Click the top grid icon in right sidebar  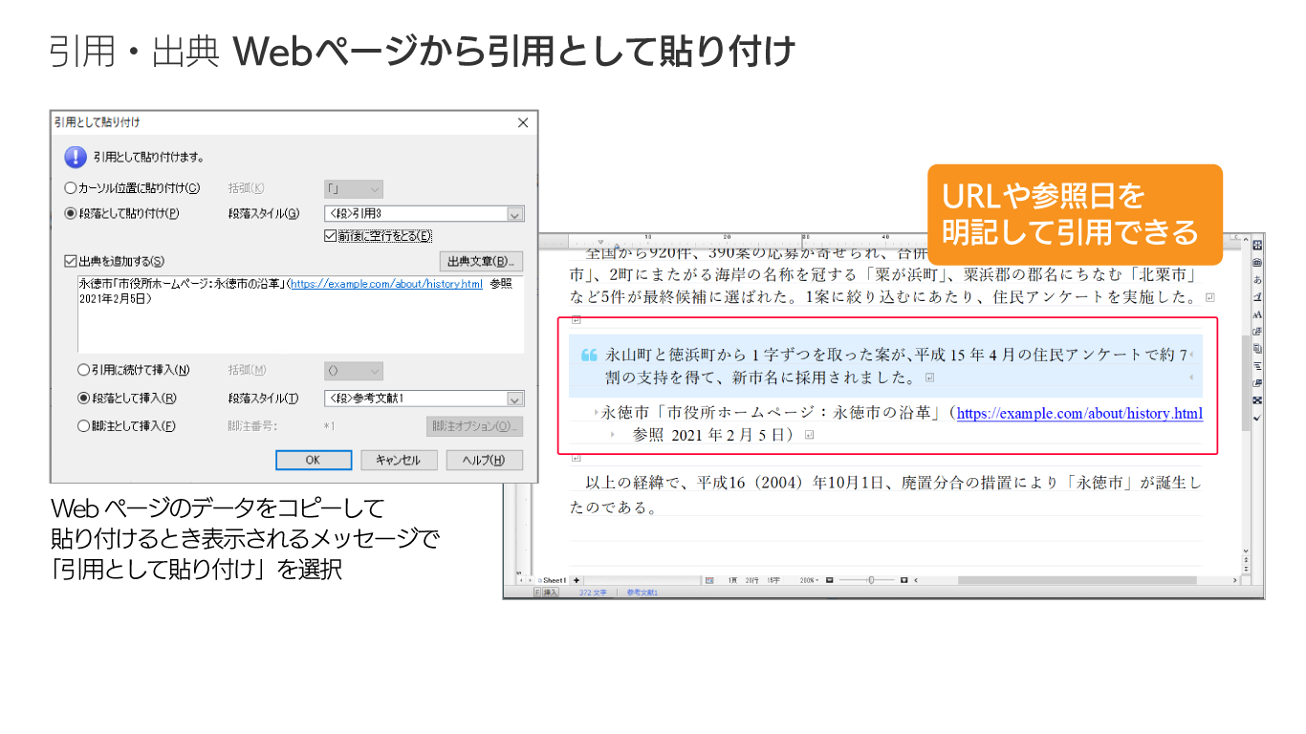pyautogui.click(x=1256, y=246)
